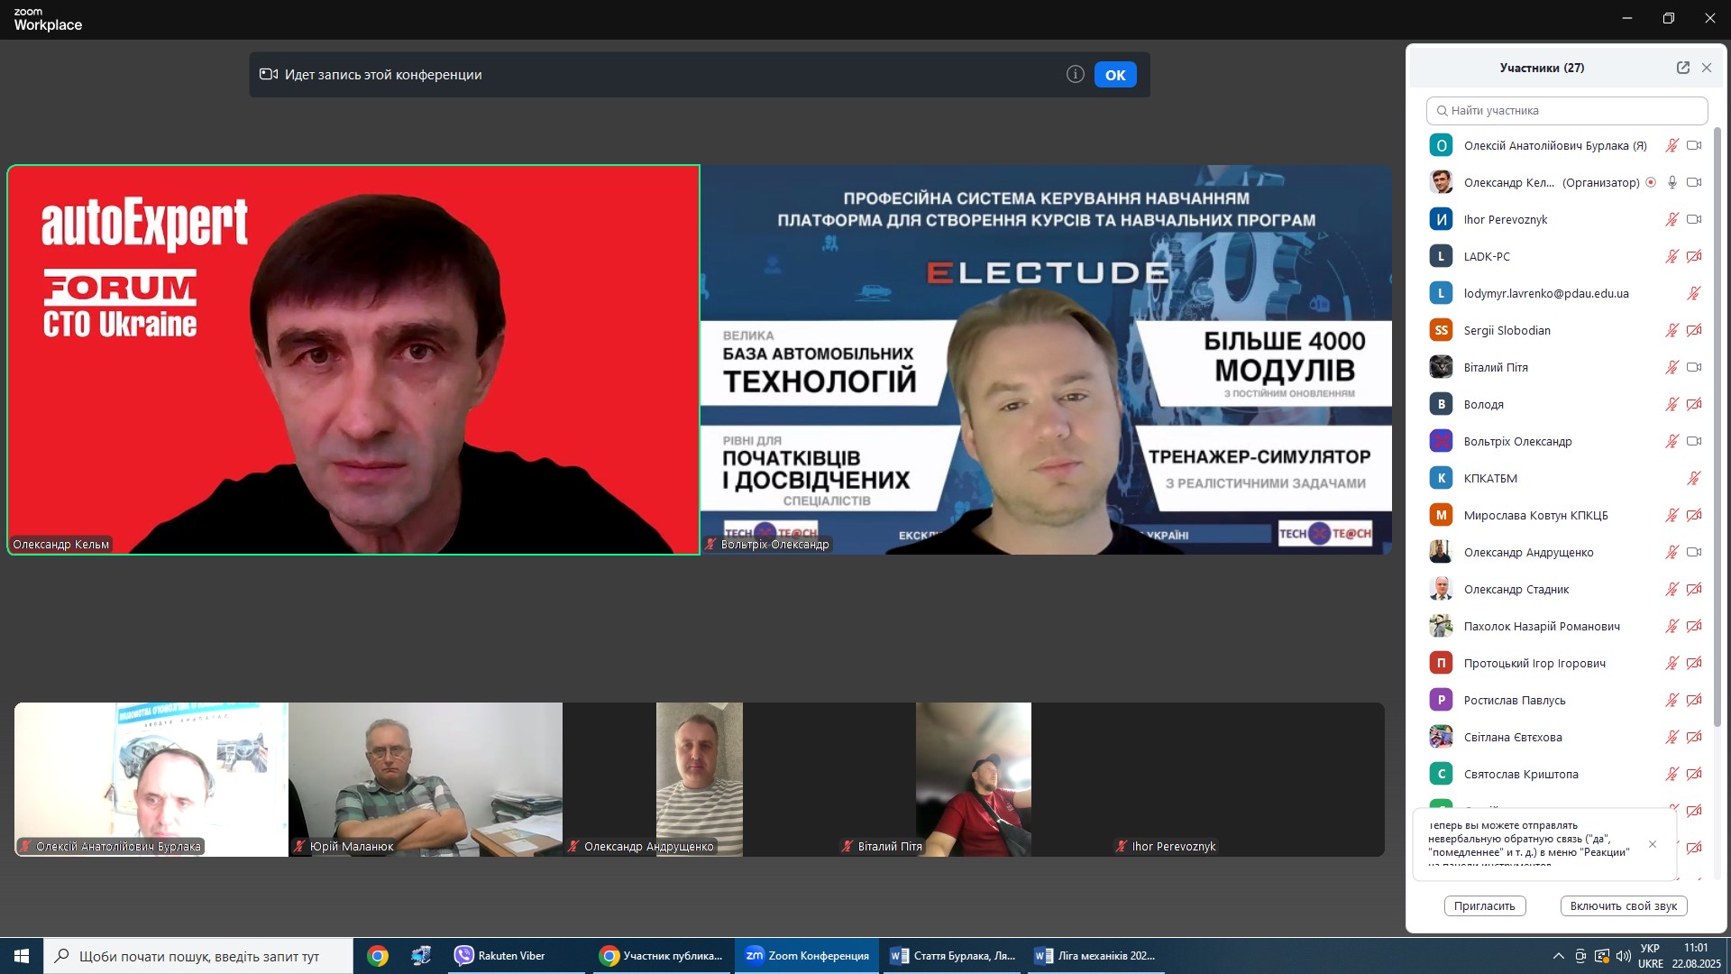Select Вольтріх Олександр video tile

1046,360
